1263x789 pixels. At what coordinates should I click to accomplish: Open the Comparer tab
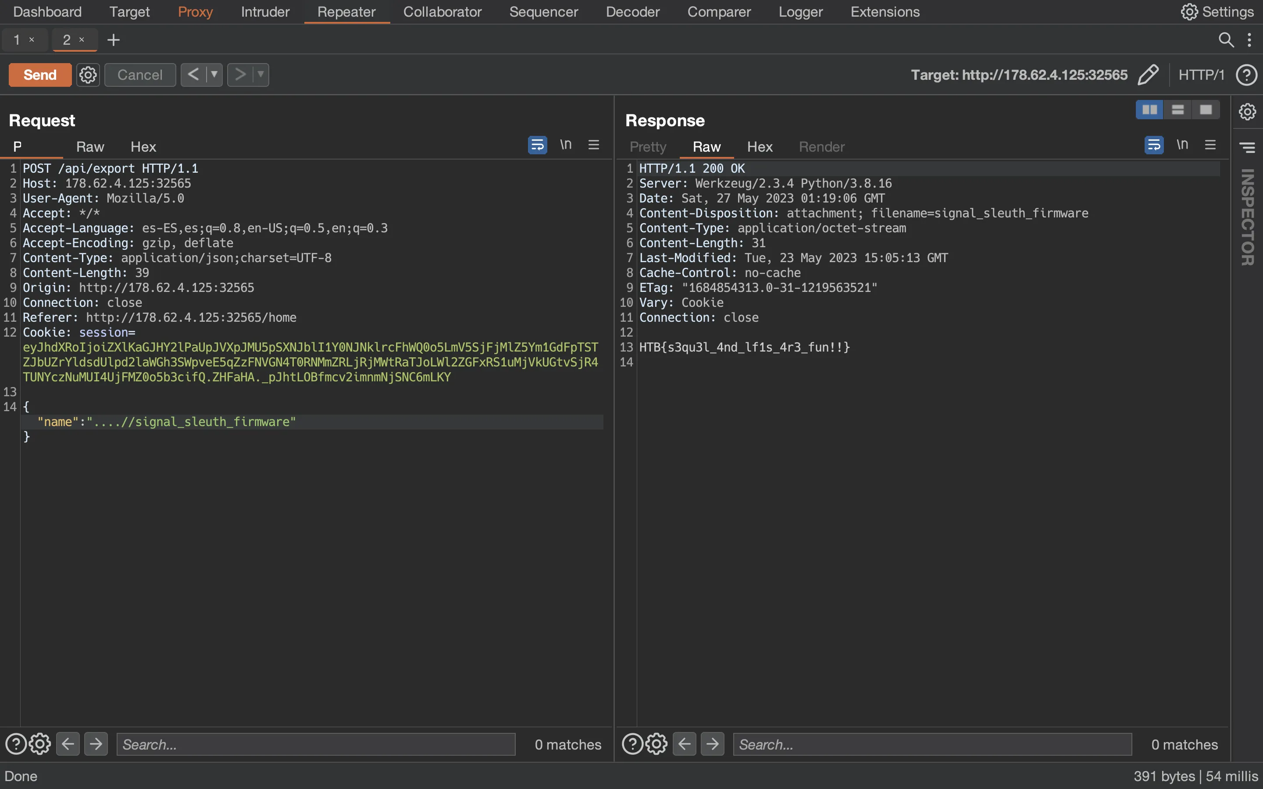tap(719, 11)
